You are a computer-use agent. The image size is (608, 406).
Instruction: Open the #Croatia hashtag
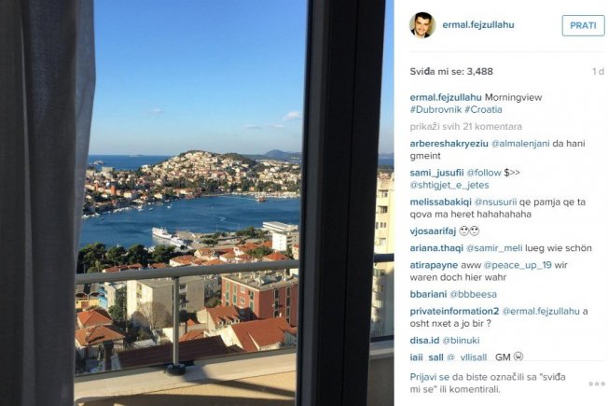pyautogui.click(x=483, y=109)
